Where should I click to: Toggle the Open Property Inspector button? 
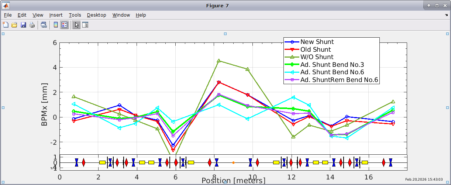click(85, 25)
